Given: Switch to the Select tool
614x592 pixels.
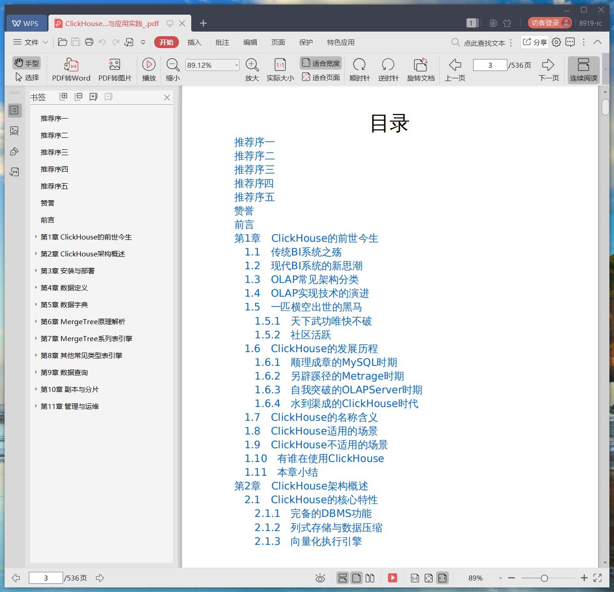Looking at the screenshot, I should click(x=27, y=77).
